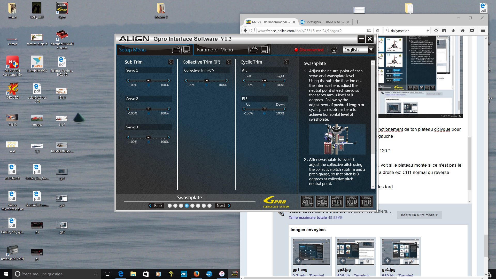The width and height of the screenshot is (496, 279).
Task: Decrease Servo 2 sub trim with left arrow
Action: coord(128,109)
